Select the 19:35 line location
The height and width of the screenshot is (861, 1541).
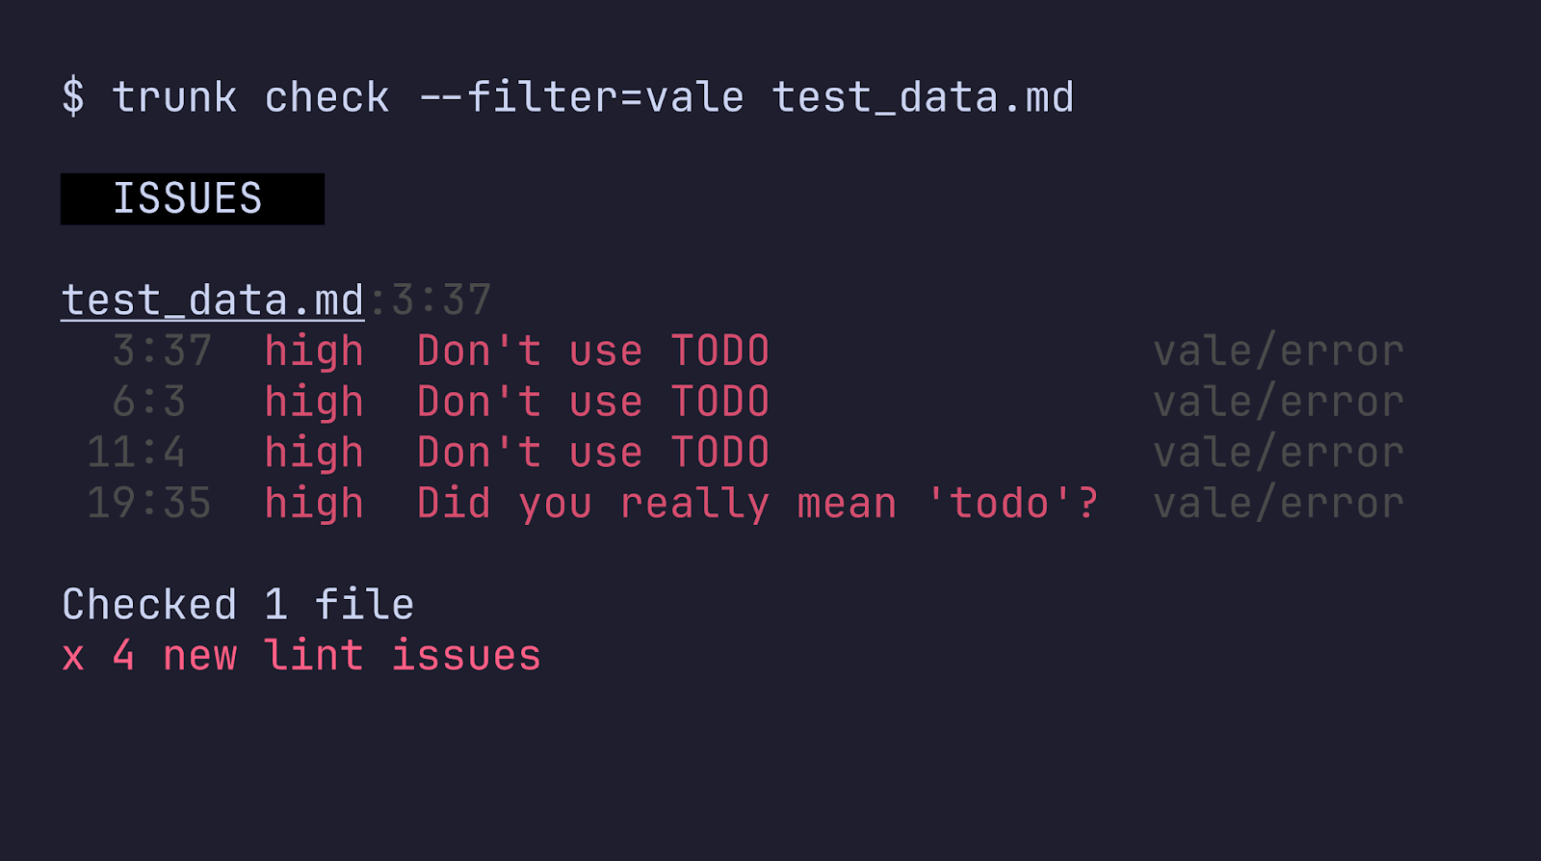tap(149, 504)
